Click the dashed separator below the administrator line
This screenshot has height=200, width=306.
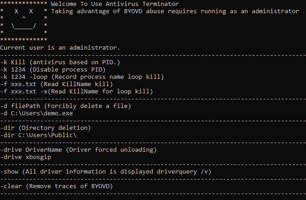pyautogui.click(x=153, y=55)
